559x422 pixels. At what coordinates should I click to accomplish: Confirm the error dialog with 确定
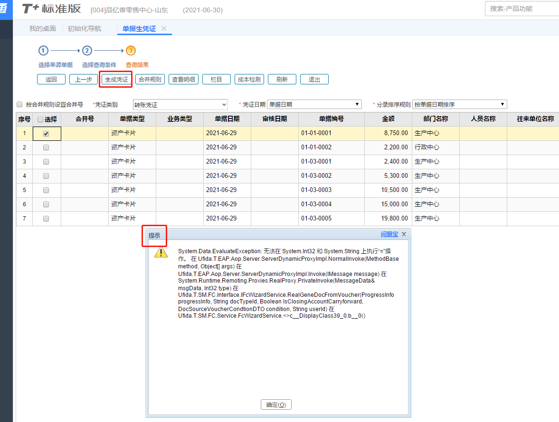(x=276, y=404)
